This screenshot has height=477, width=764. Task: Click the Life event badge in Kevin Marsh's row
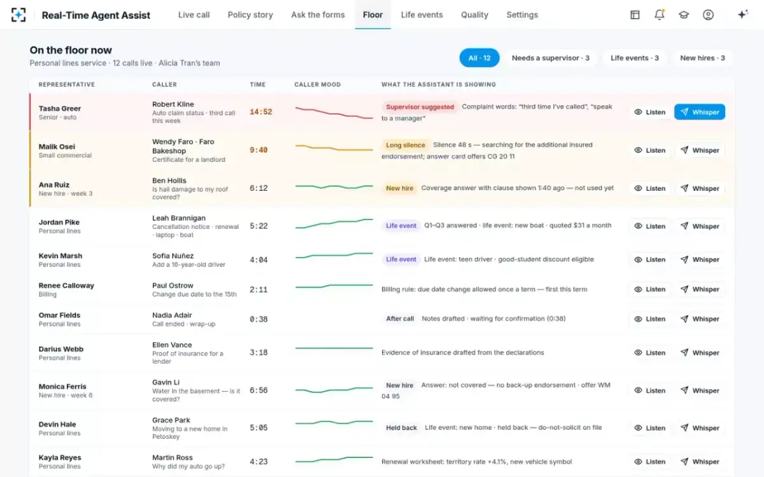click(401, 259)
